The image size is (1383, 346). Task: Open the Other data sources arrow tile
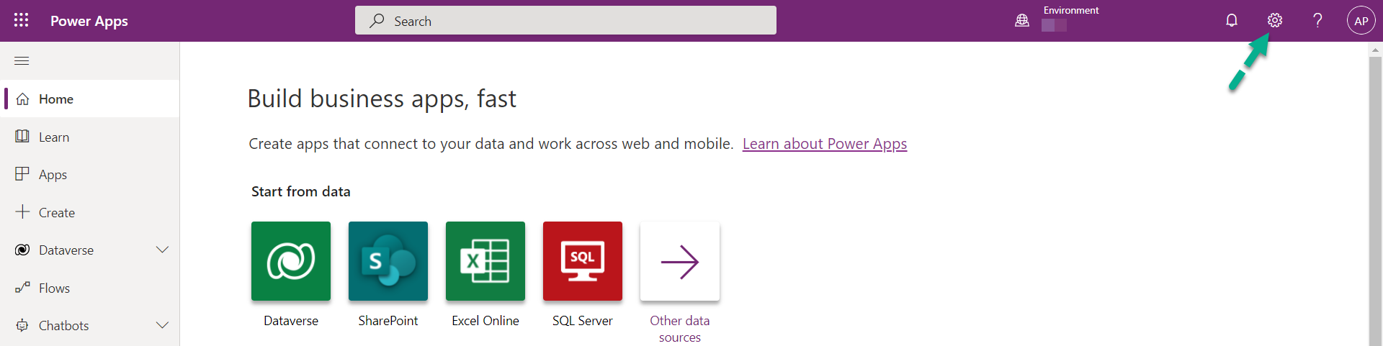click(680, 261)
